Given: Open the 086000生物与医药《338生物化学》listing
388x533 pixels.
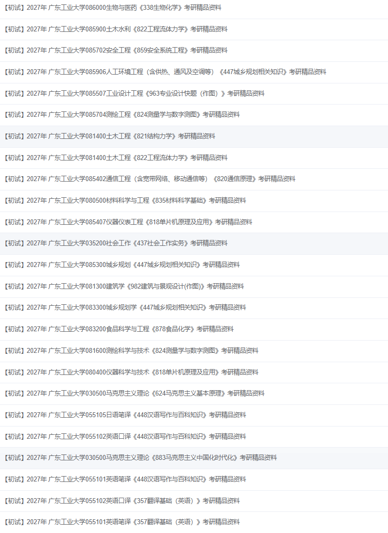Looking at the screenshot, I should (x=113, y=7).
